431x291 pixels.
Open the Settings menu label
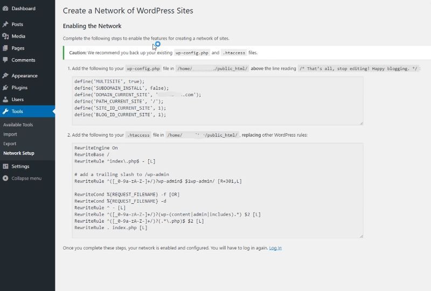click(x=20, y=166)
